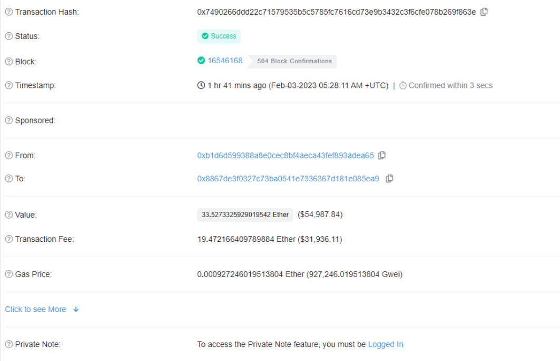Click the 33.527325929019542 Ether value badge
Image resolution: width=560 pixels, height=361 pixels.
pyautogui.click(x=245, y=215)
